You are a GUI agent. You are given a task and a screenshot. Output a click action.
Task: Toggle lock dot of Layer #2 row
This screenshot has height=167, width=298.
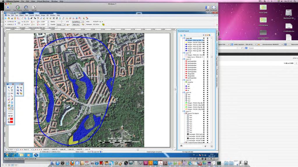pyautogui.click(x=207, y=80)
